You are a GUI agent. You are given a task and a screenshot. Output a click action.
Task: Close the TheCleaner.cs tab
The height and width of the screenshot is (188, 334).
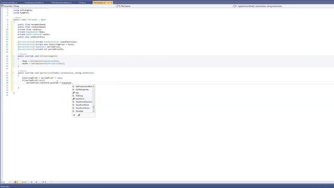click(x=111, y=3)
